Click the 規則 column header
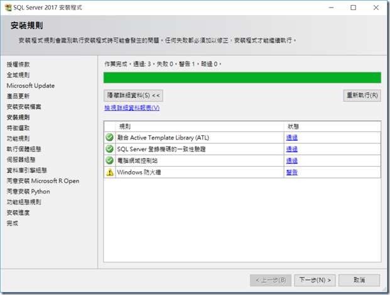 tap(200, 126)
